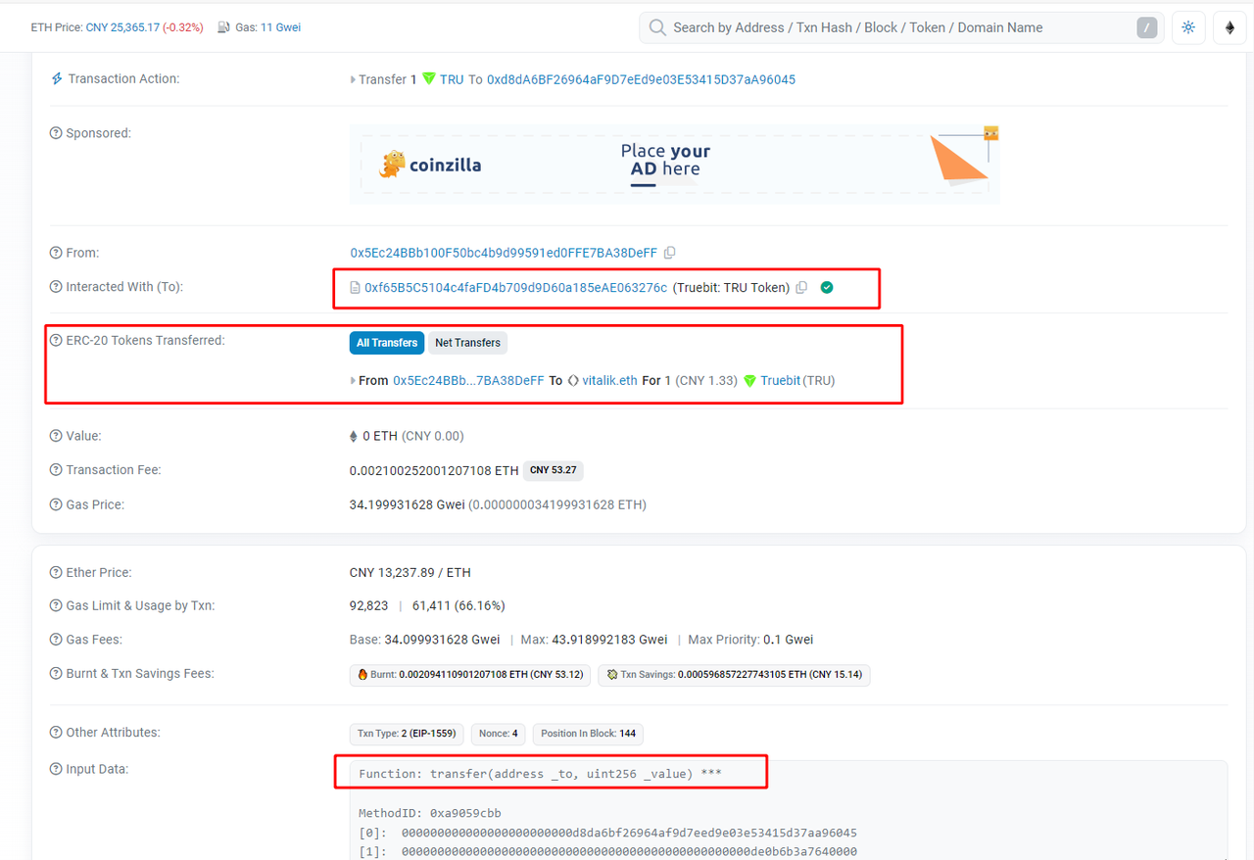Expand the token transfer row arrow before From

(x=353, y=381)
